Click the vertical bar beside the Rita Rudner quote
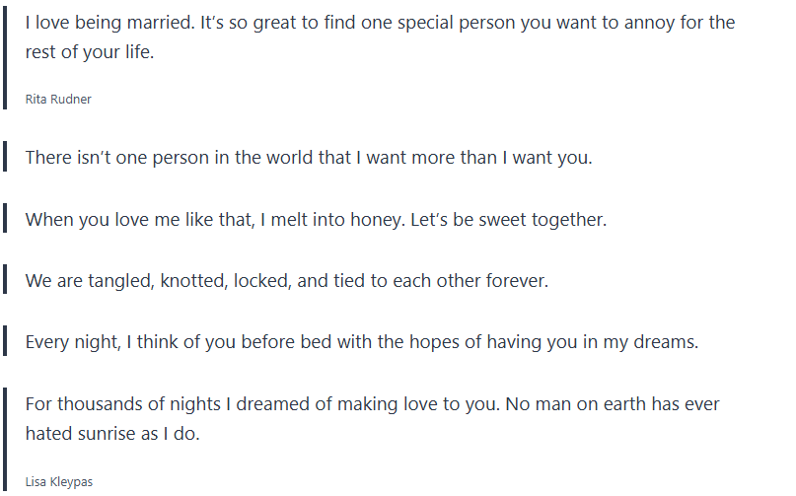796x496 pixels. click(6, 55)
